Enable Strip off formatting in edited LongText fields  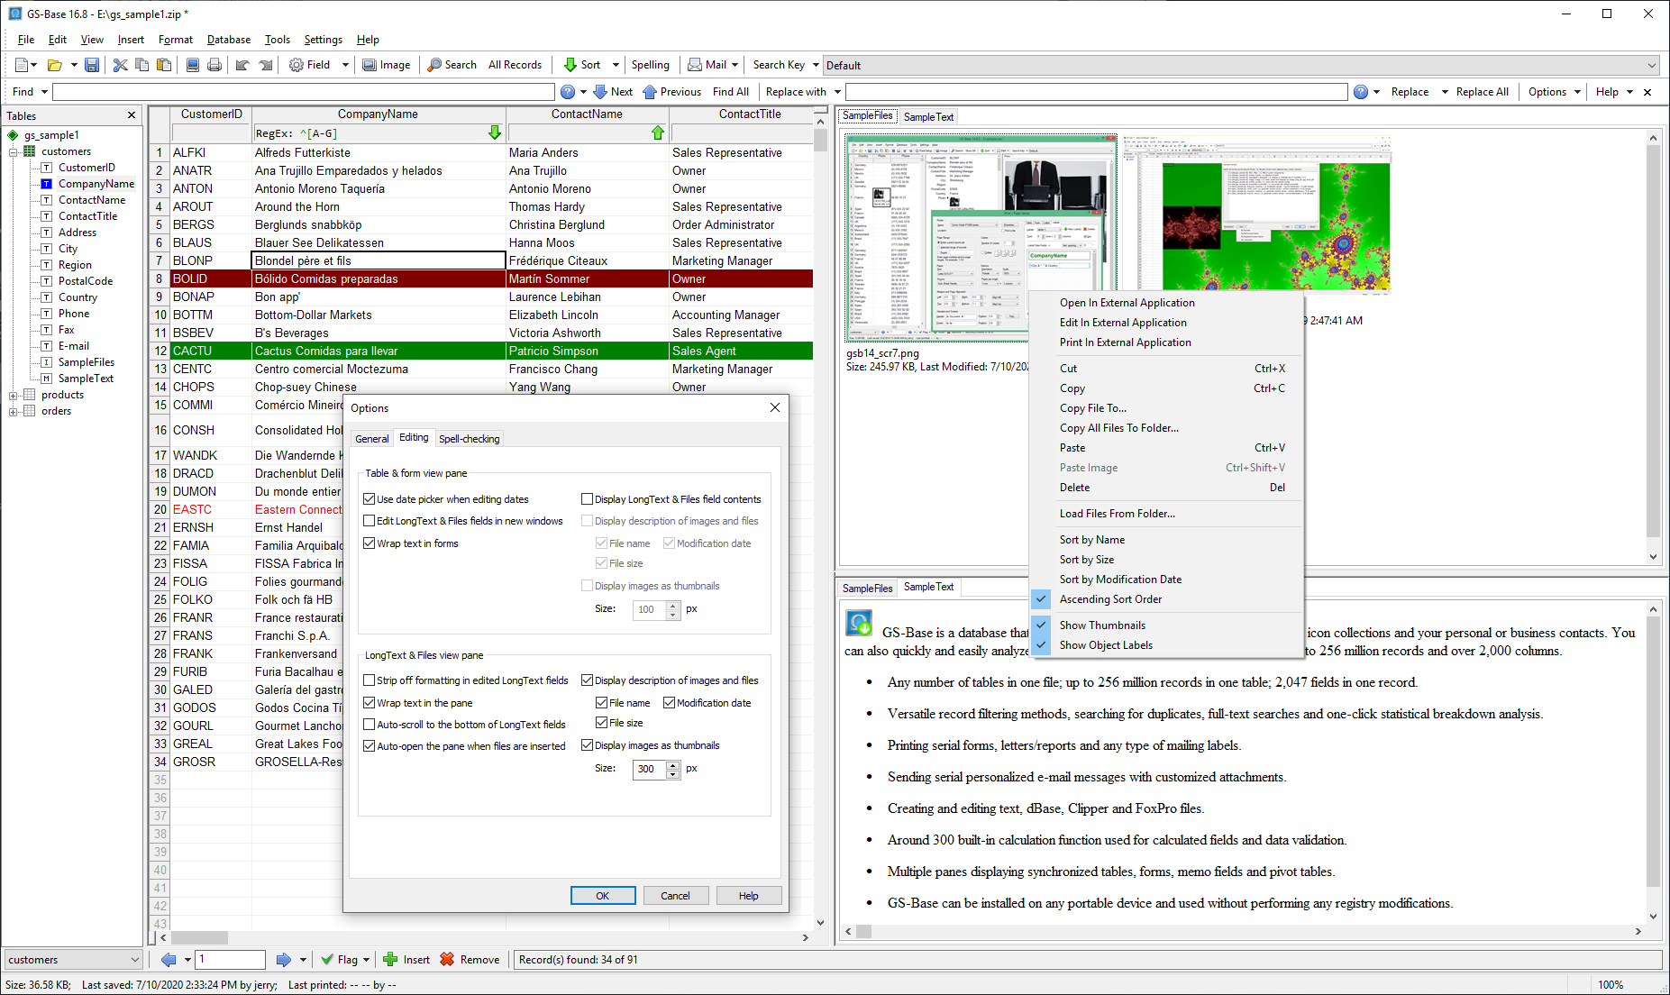point(370,680)
